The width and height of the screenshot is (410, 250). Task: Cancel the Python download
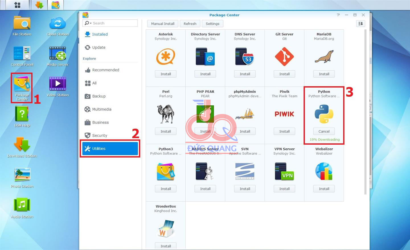pyautogui.click(x=324, y=131)
